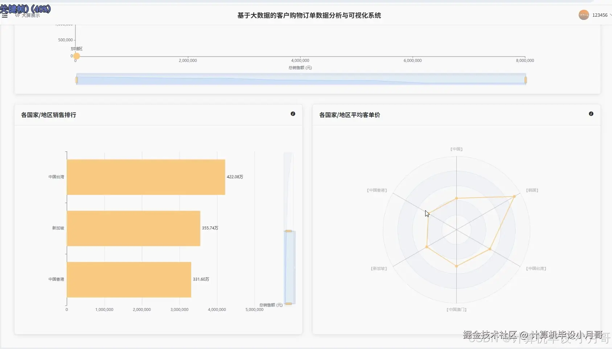The width and height of the screenshot is (612, 349).
Task: Show info for 各国家/地区平均客单价 card
Action: tap(591, 114)
